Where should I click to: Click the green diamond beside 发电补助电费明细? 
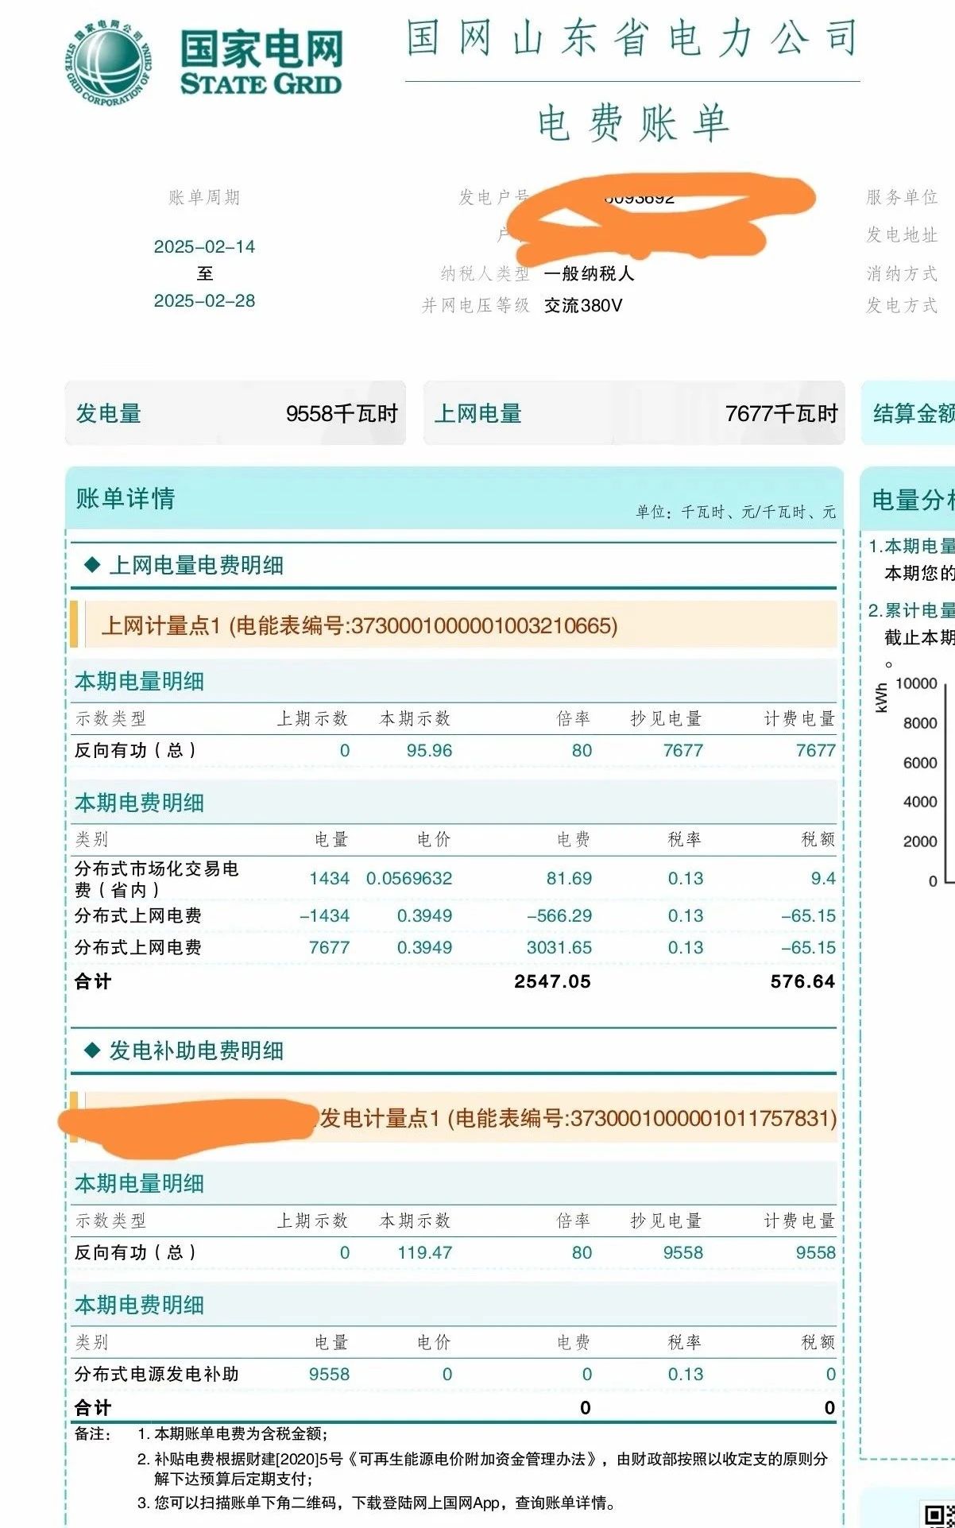92,1050
